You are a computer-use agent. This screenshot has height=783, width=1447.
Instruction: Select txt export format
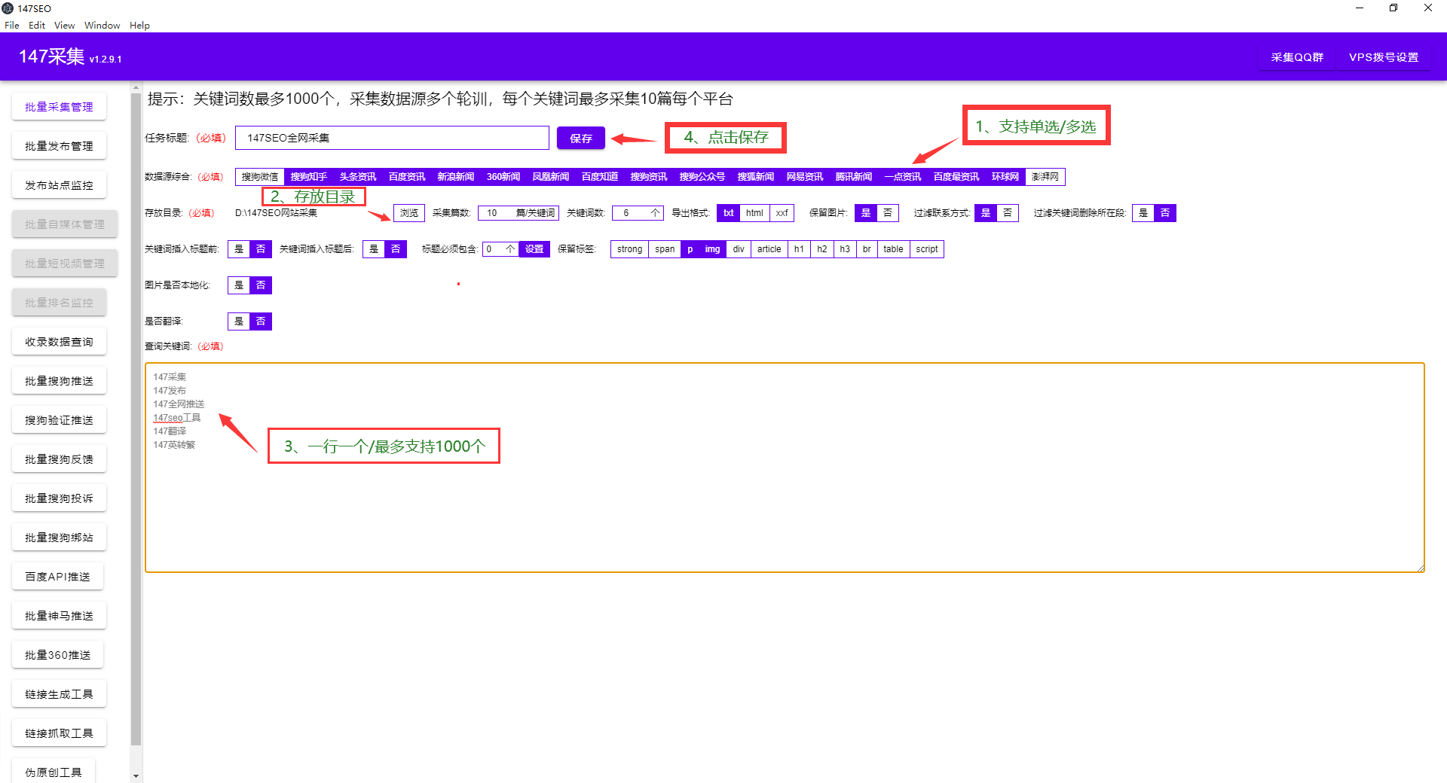pyautogui.click(x=729, y=213)
